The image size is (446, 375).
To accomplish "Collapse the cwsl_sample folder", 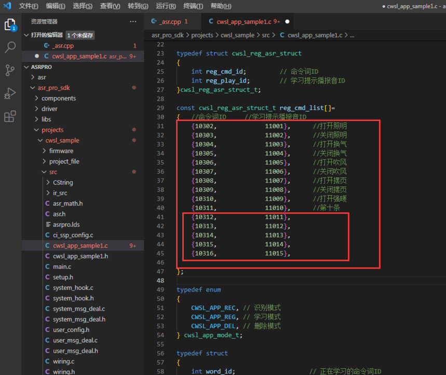I will click(40, 141).
